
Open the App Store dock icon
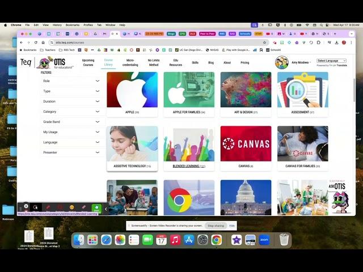point(189,240)
